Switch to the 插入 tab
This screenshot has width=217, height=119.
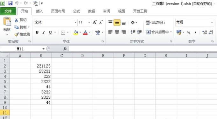click(x=39, y=11)
